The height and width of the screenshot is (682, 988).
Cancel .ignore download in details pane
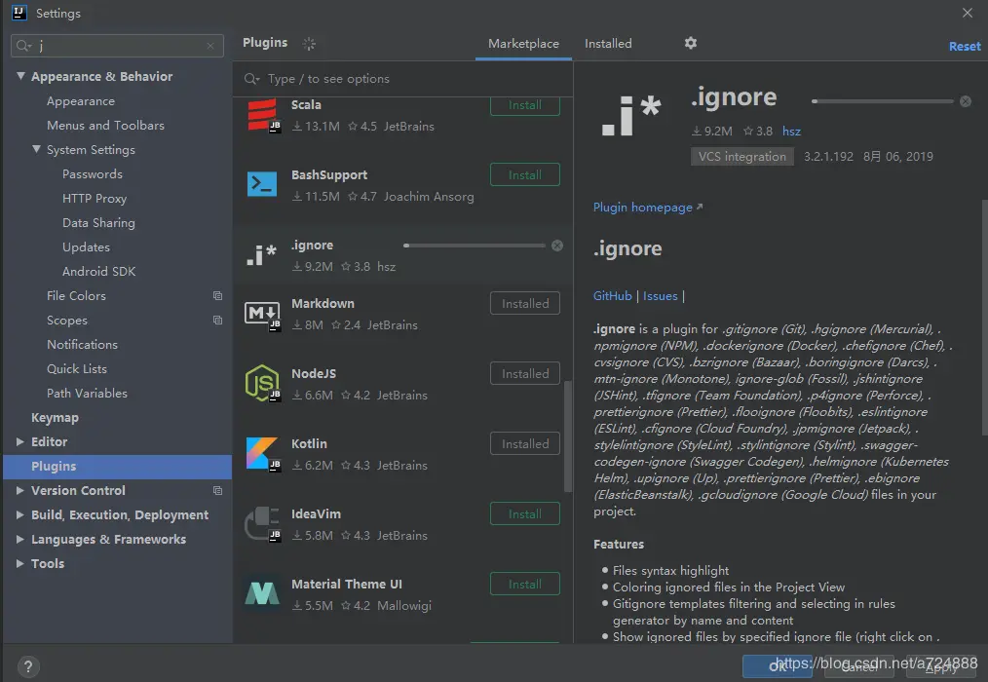[x=966, y=101]
